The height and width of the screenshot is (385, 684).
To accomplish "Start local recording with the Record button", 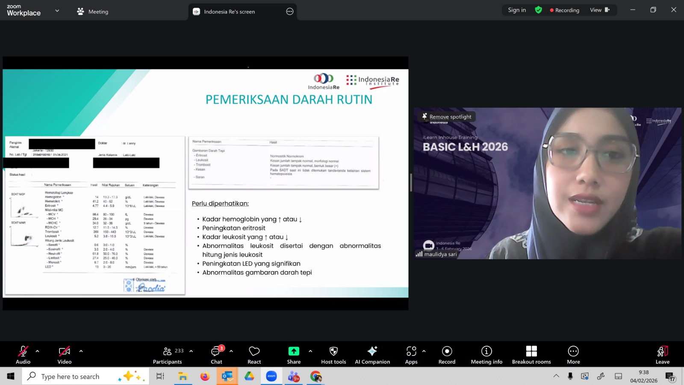I will point(447,355).
